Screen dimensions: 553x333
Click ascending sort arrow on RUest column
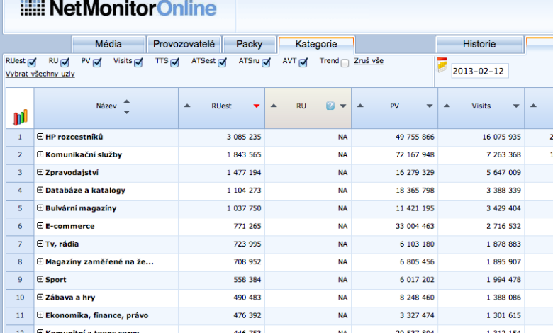(x=187, y=106)
